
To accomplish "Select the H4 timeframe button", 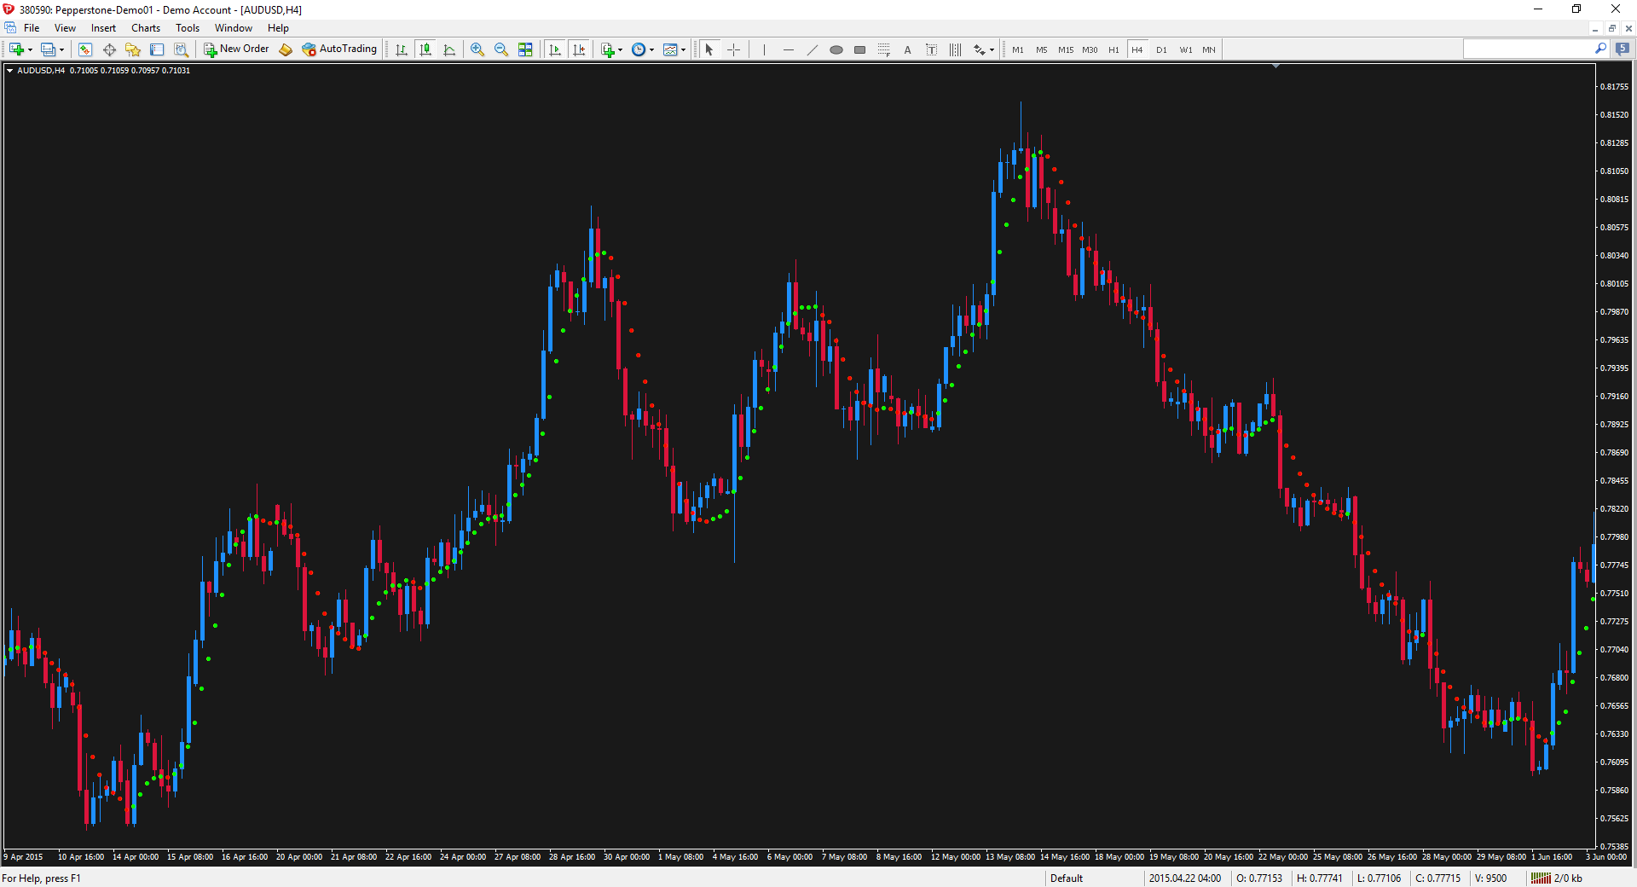I will (1137, 49).
